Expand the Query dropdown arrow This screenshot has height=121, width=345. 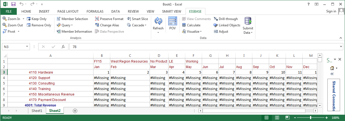pyautogui.click(x=72, y=25)
